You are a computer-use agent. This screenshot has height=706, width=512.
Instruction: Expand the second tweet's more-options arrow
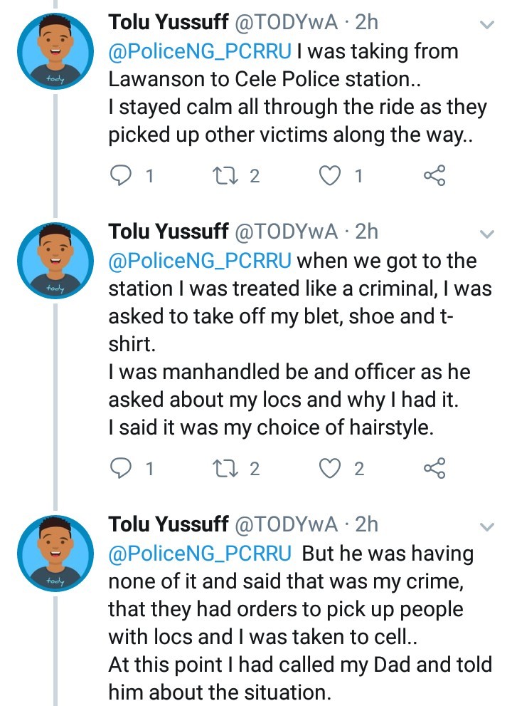click(487, 234)
